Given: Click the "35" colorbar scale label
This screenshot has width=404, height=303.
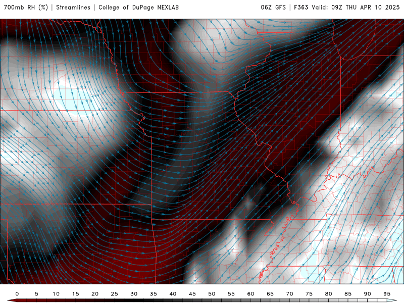Looking at the screenshot, I should pos(154,294).
